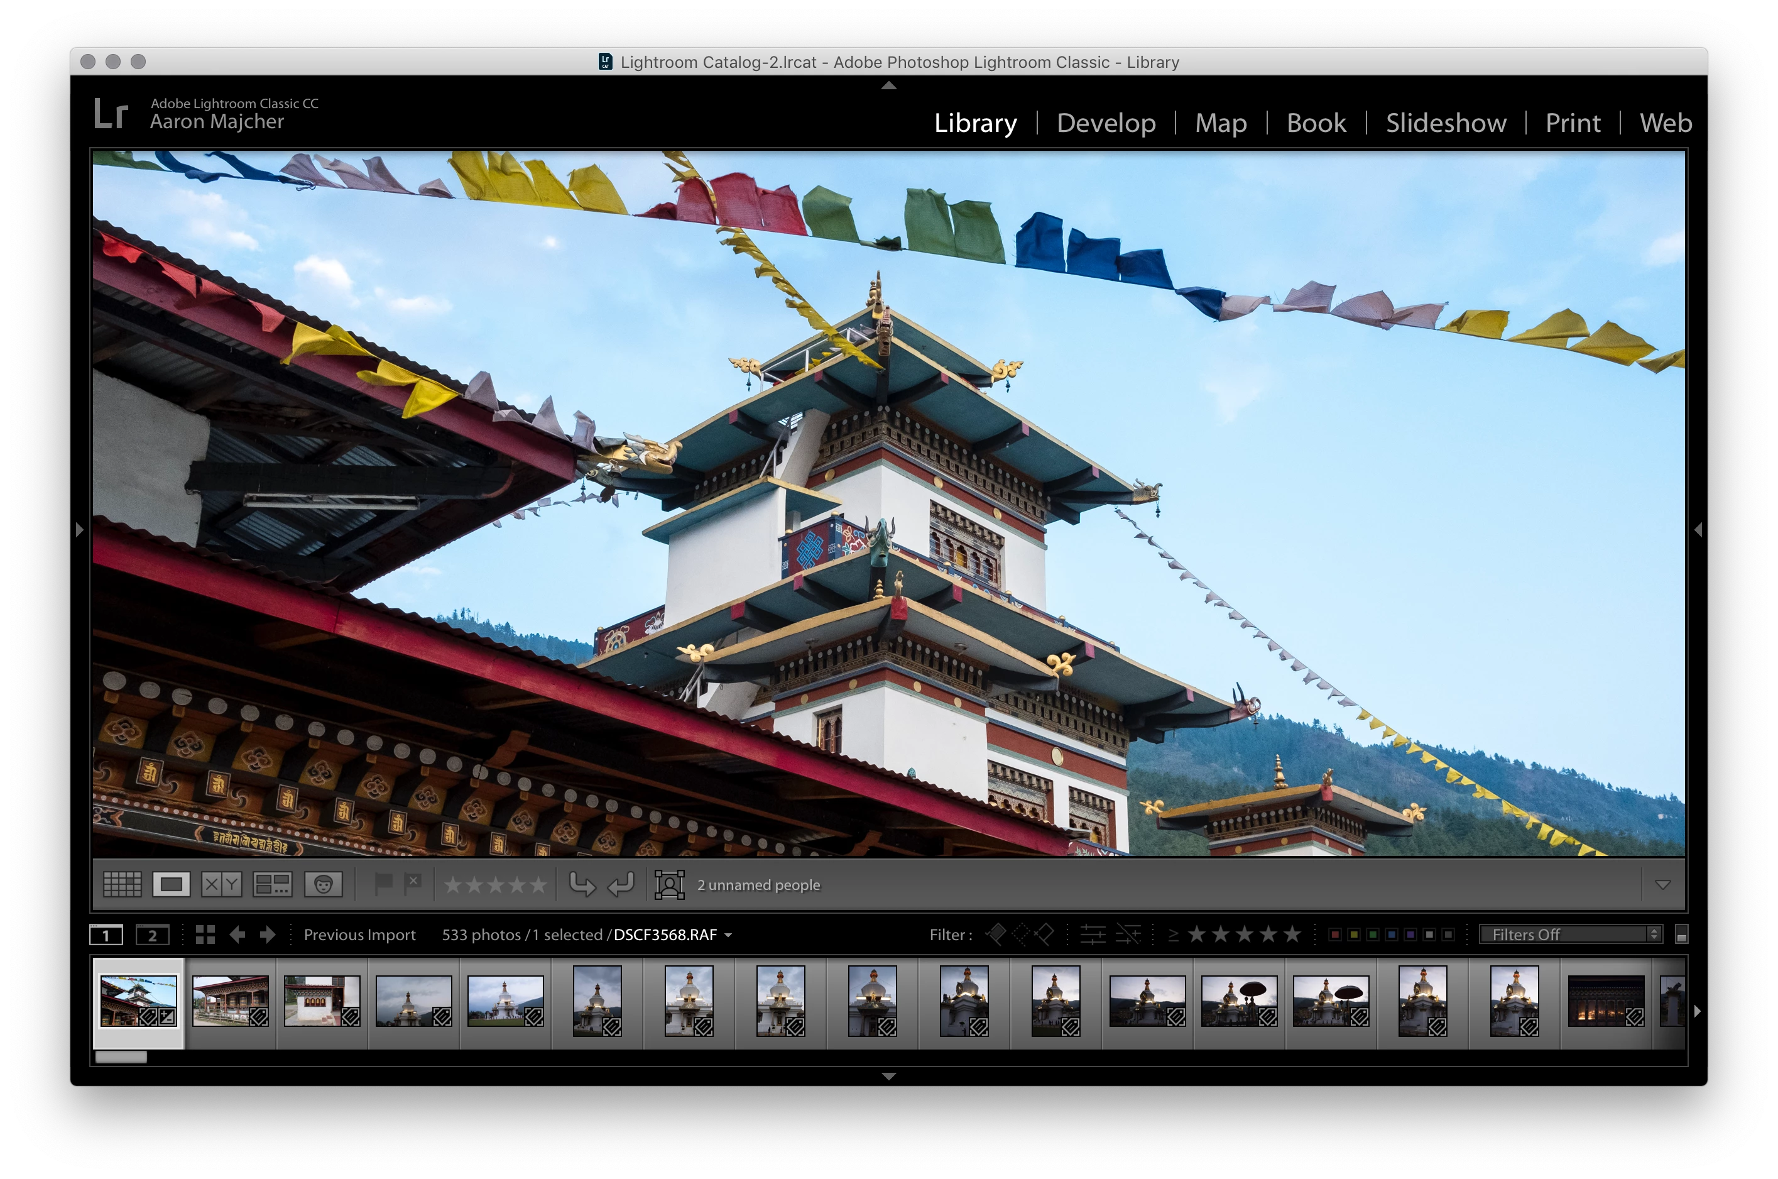The height and width of the screenshot is (1179, 1778).
Task: Open DSCF3568.RAF source dropdown arrow
Action: click(x=728, y=935)
